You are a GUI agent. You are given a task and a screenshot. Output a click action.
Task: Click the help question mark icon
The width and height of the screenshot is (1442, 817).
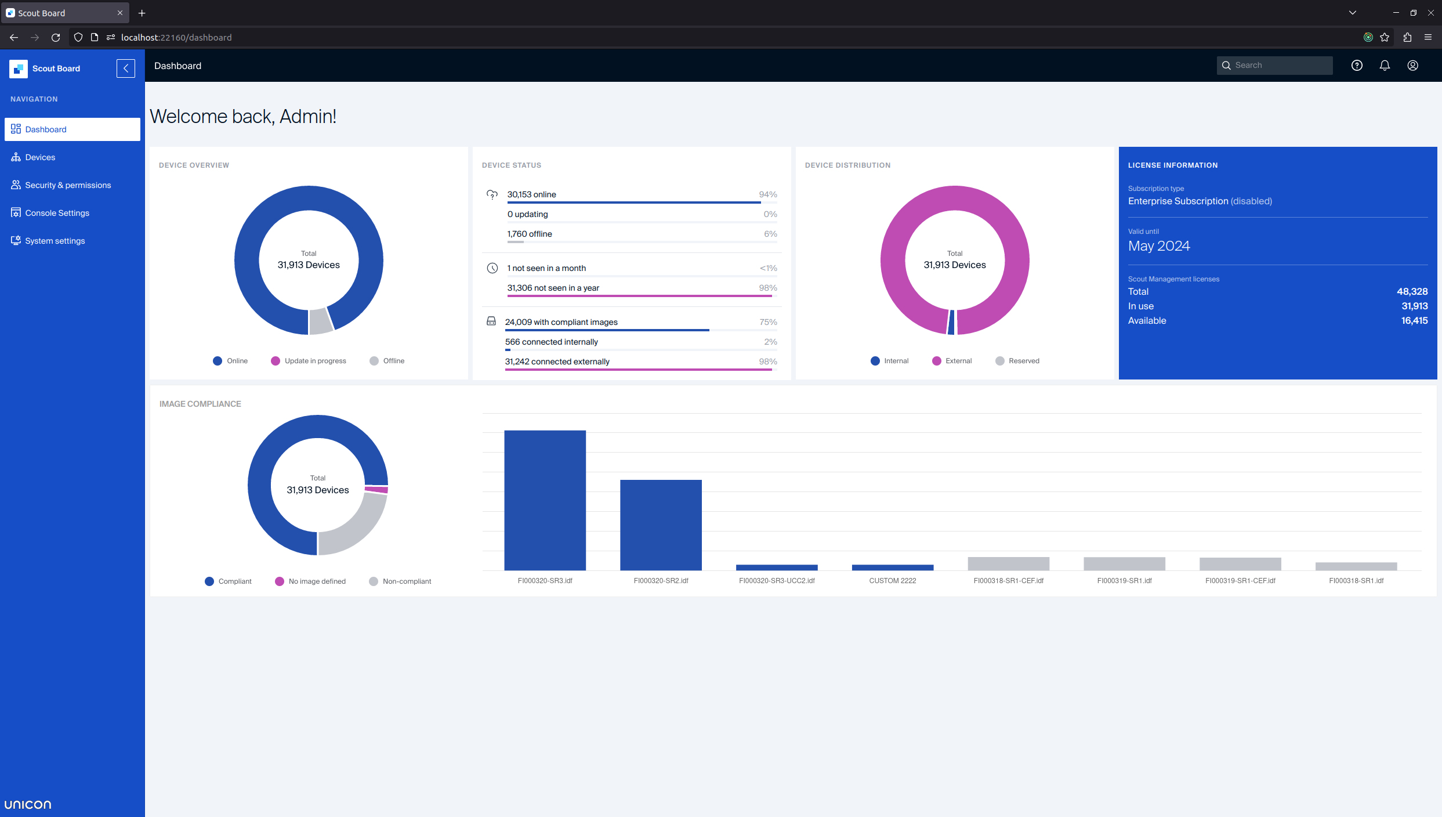point(1357,66)
